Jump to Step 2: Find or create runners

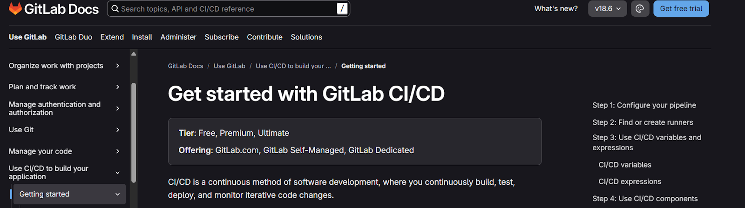coord(643,122)
